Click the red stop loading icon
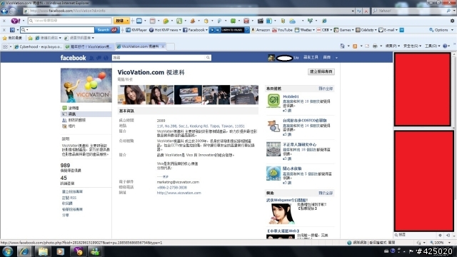 (x=366, y=11)
